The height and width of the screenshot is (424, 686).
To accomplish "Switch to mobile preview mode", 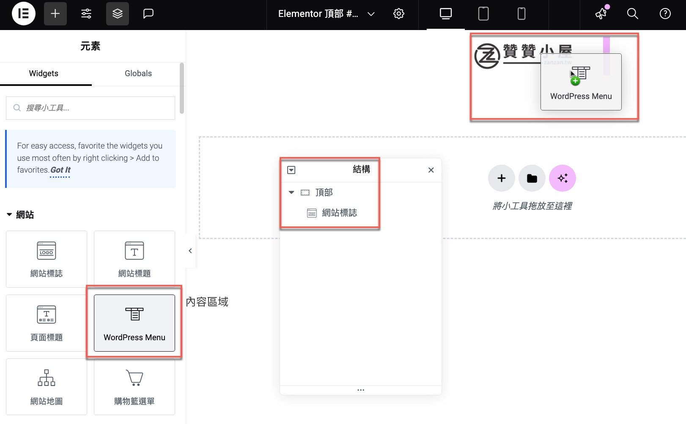I will 521,14.
